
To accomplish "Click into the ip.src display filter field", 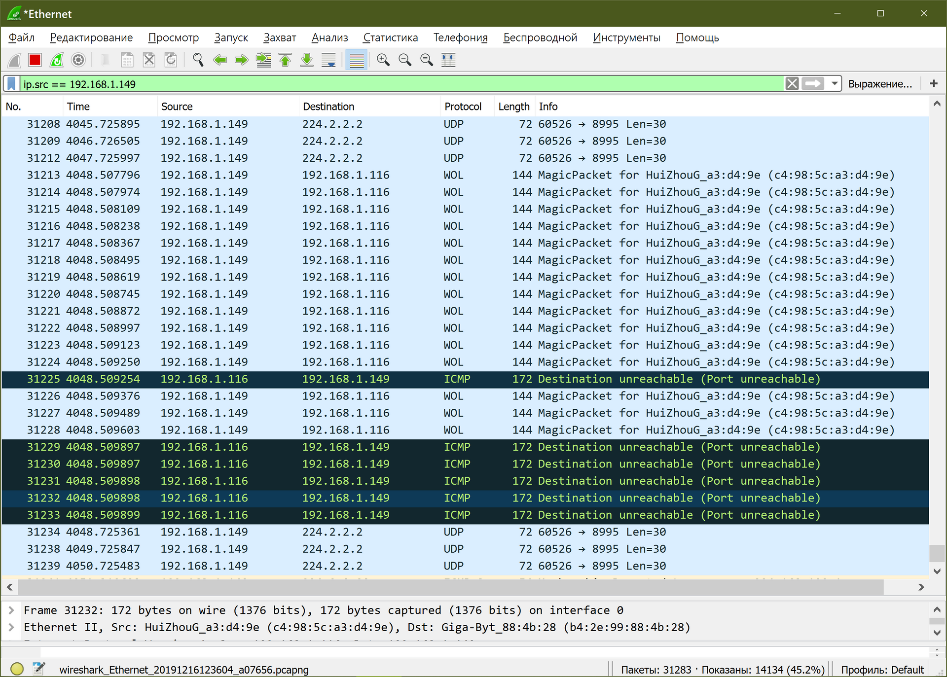I will click(402, 84).
